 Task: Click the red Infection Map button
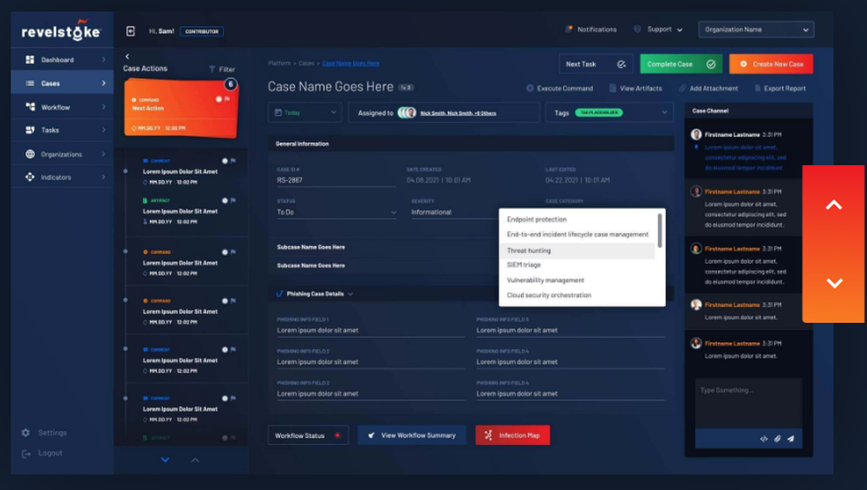point(512,435)
